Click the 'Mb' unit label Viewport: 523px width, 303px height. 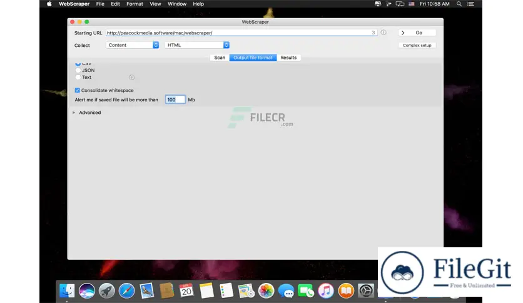pos(191,100)
